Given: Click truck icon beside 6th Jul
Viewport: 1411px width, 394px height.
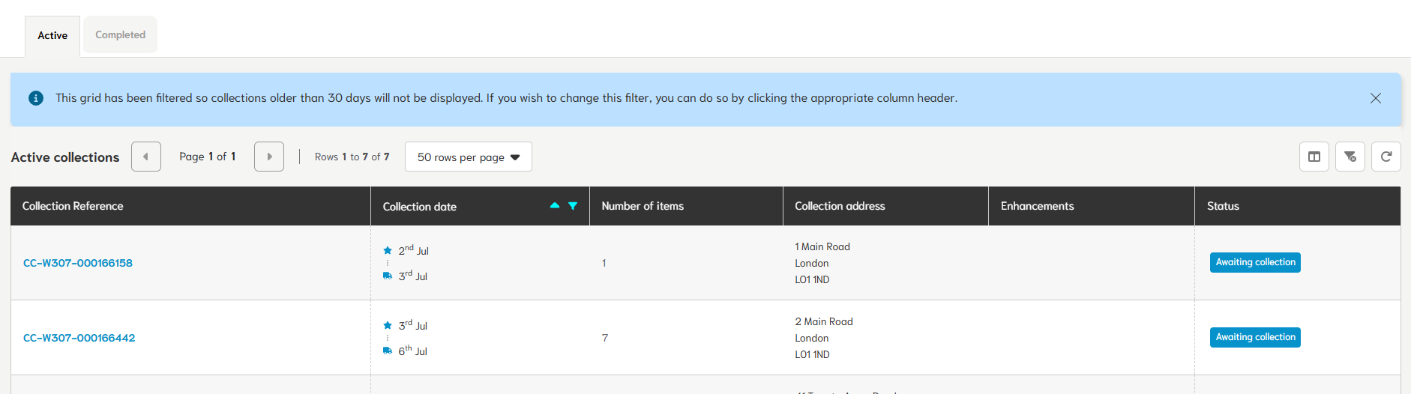Looking at the screenshot, I should tap(388, 351).
